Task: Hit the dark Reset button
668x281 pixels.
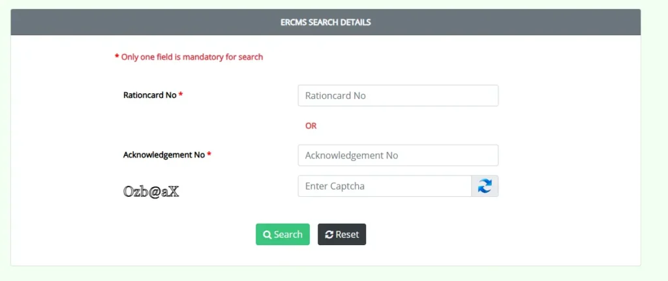Action: click(342, 235)
